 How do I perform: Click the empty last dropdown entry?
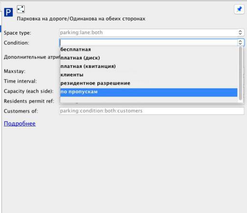(149, 99)
